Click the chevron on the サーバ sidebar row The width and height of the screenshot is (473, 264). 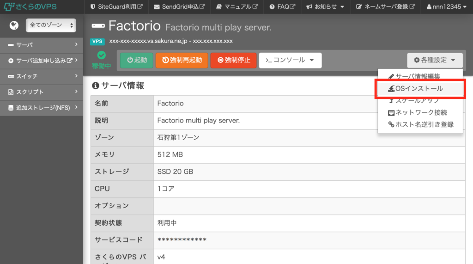(x=76, y=44)
